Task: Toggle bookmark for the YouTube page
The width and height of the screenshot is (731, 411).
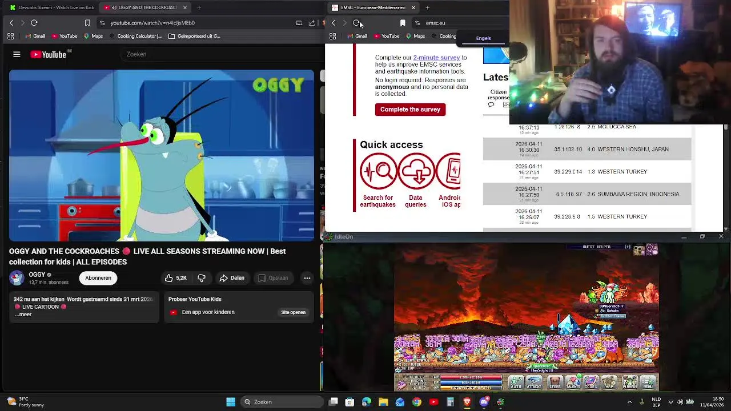Action: 87,23
